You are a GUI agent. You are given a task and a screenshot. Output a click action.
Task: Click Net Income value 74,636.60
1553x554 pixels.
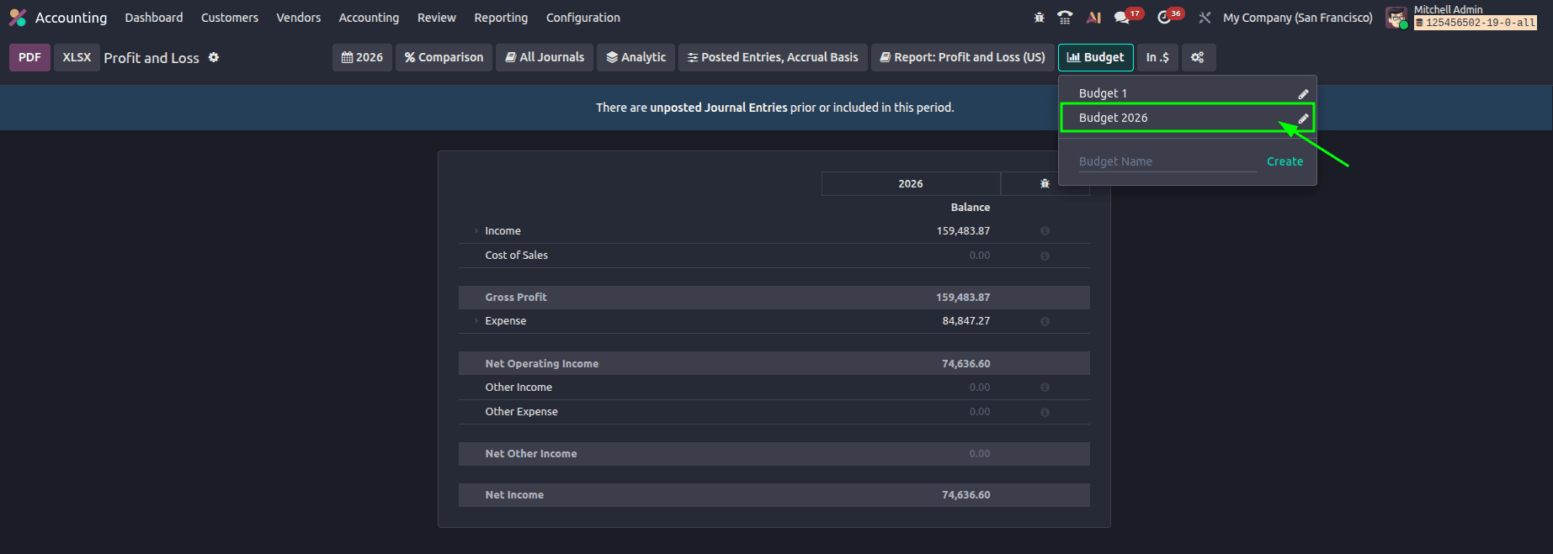click(966, 495)
